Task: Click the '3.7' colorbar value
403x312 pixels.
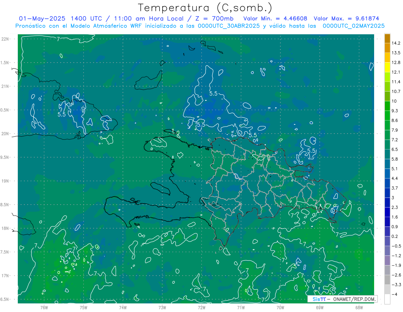Action: [x=395, y=188]
